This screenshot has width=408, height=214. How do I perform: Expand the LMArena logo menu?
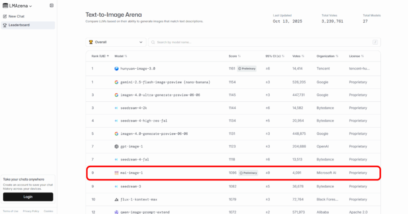[x=18, y=6]
